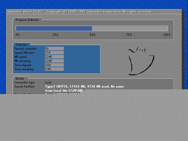Click the 25% progress scale label
Viewport: 188px width, 141px height.
click(x=56, y=35)
